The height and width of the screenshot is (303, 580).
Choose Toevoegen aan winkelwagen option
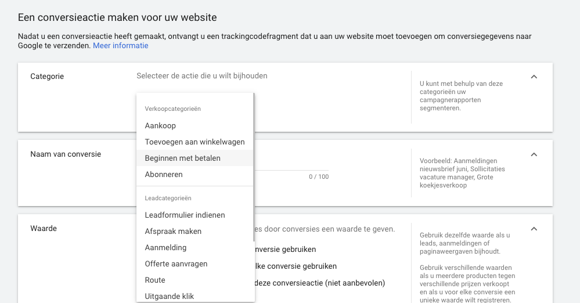(194, 142)
